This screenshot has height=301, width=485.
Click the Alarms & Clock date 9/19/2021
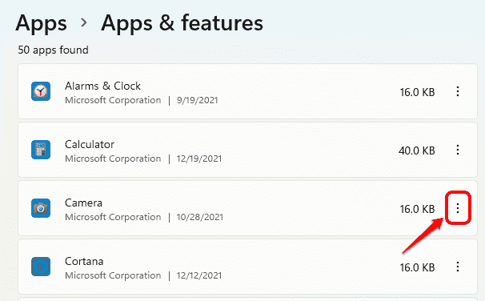(x=198, y=100)
